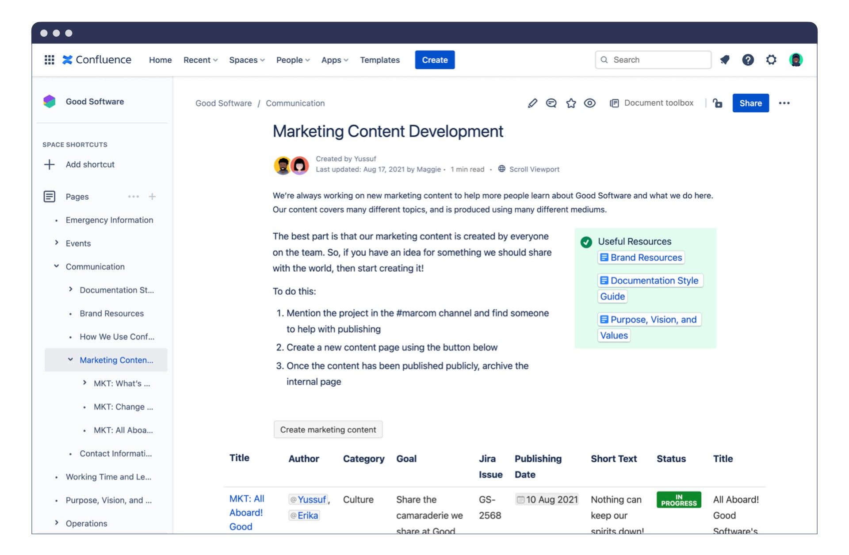Open the three-dot more actions menu
The image size is (849, 555).
click(x=784, y=103)
